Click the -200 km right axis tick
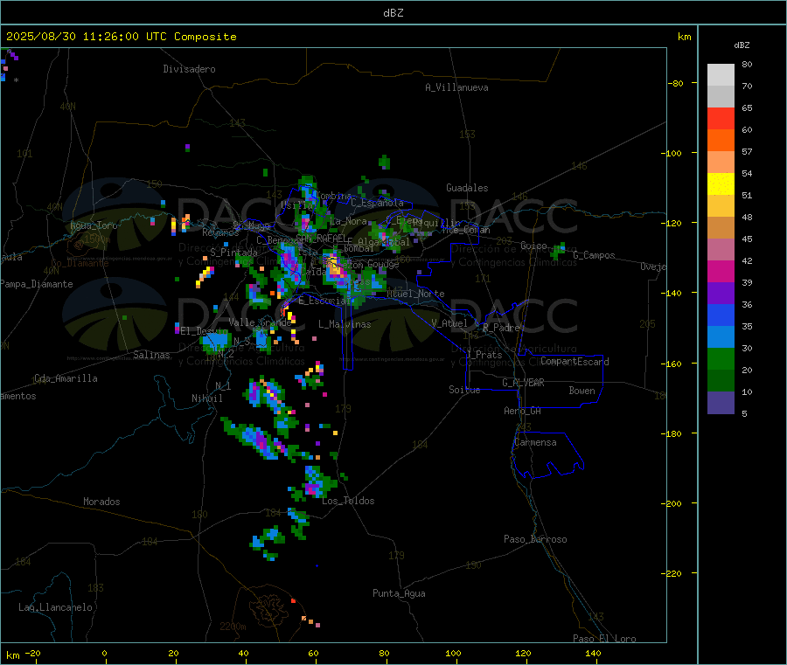This screenshot has height=665, width=787. tap(673, 503)
